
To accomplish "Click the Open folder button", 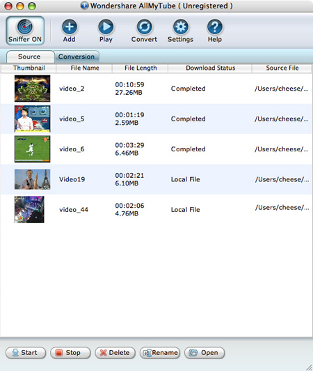I will (x=204, y=353).
